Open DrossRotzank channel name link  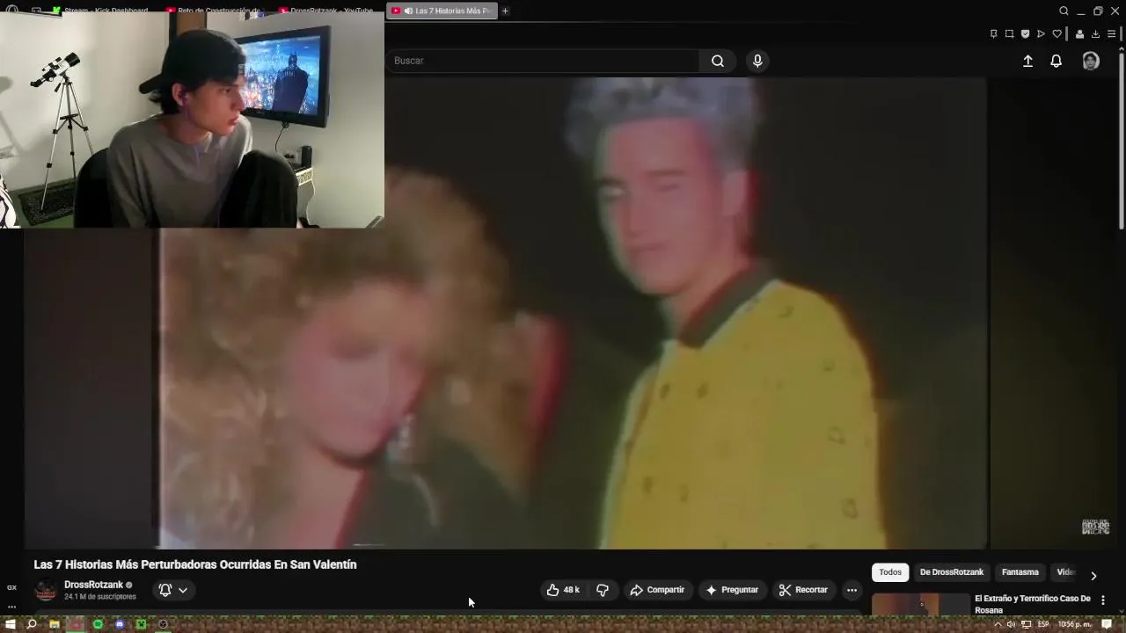(93, 585)
